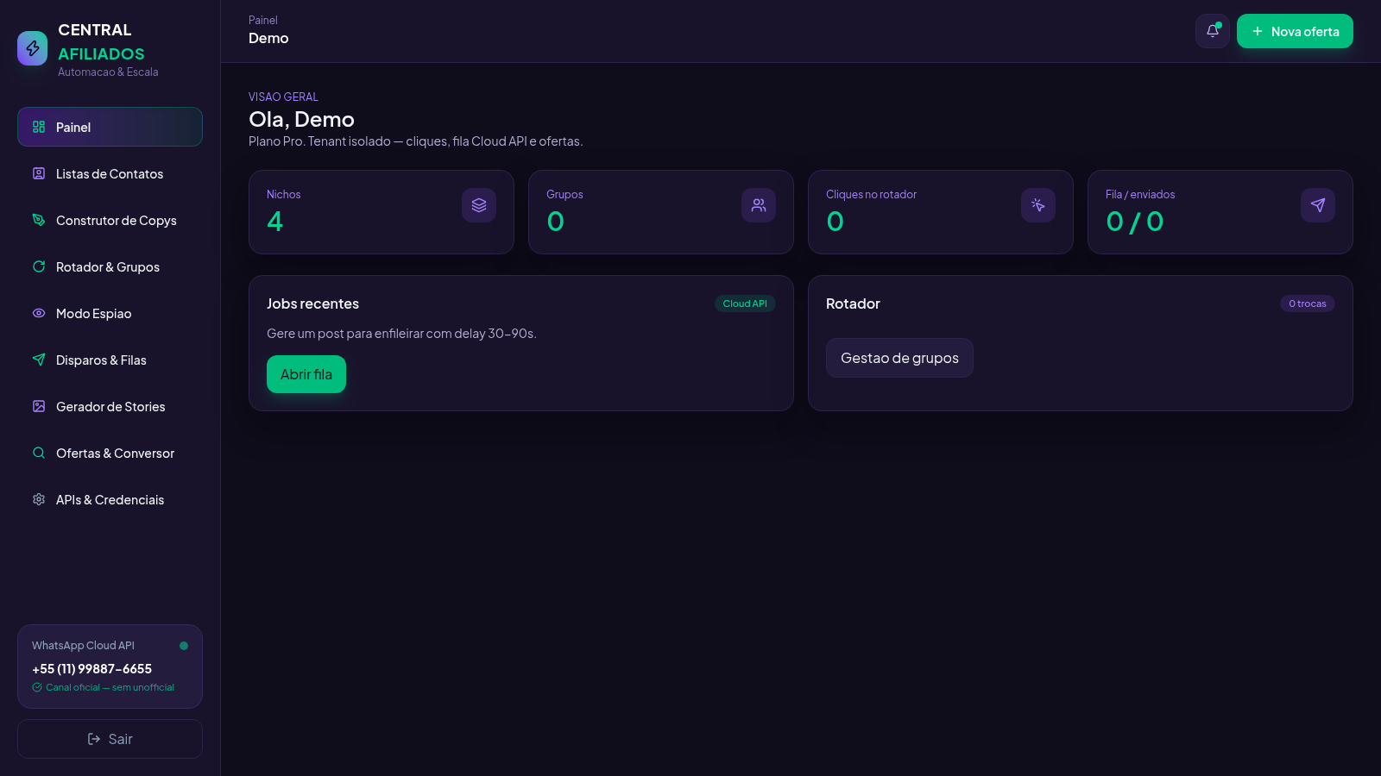Open Gestao de grupos
The width and height of the screenshot is (1381, 776).
click(899, 358)
